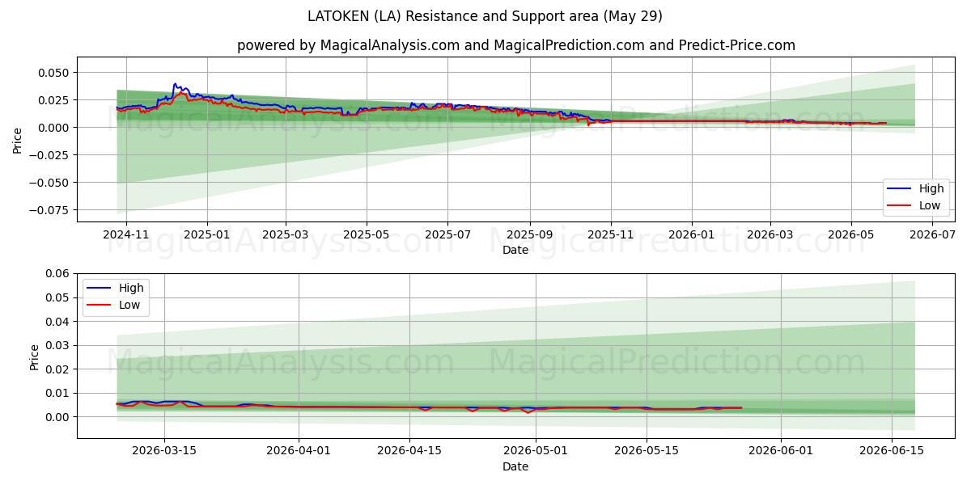Click the '2025-07' date label on top chart
Screen dimensions: 971x485
pos(447,235)
